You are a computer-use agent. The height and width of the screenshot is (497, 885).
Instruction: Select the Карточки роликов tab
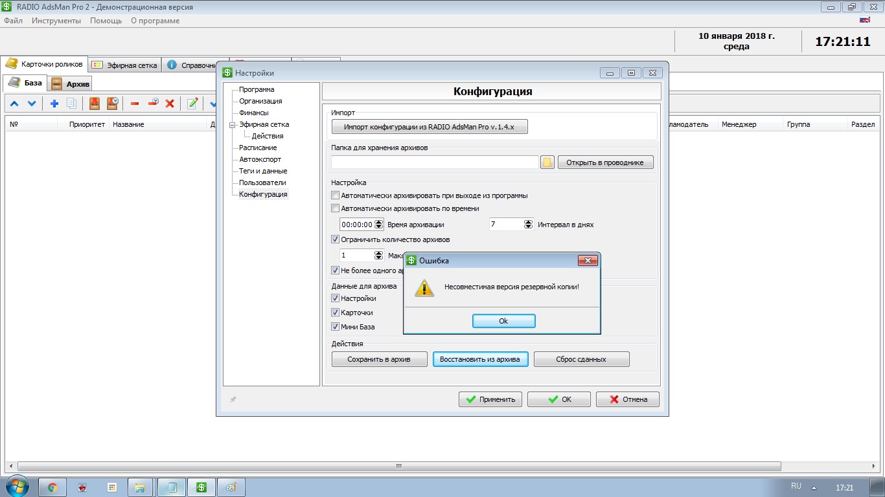[44, 64]
